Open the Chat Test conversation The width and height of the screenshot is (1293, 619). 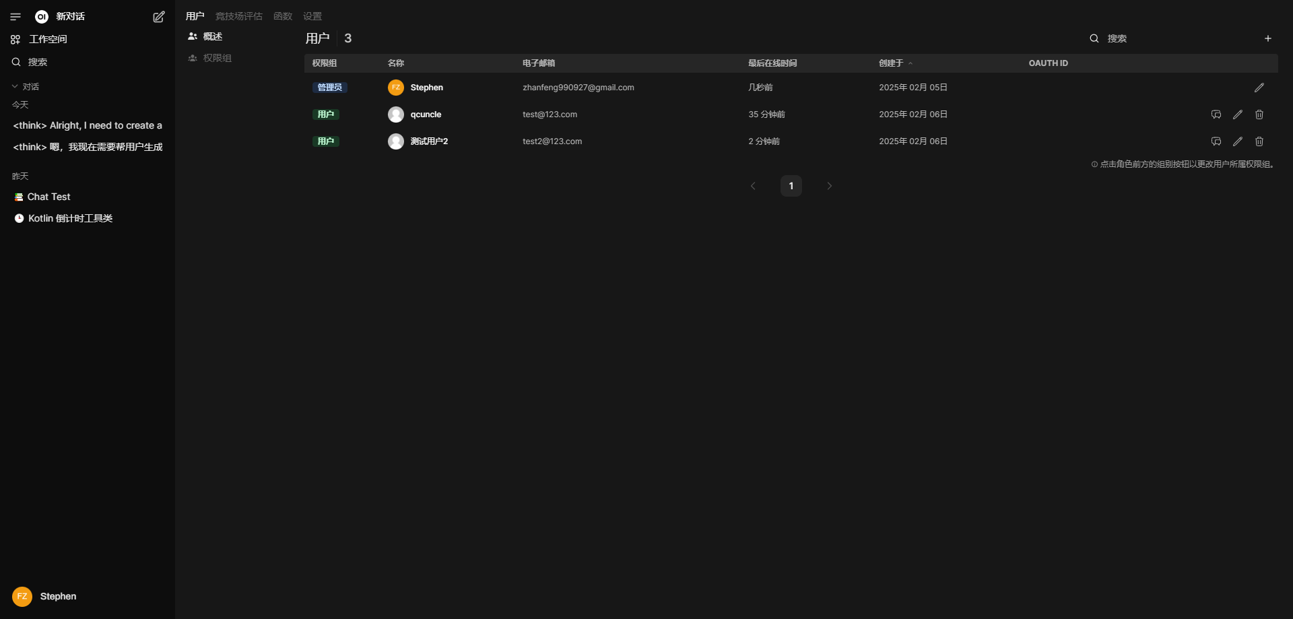coord(48,197)
